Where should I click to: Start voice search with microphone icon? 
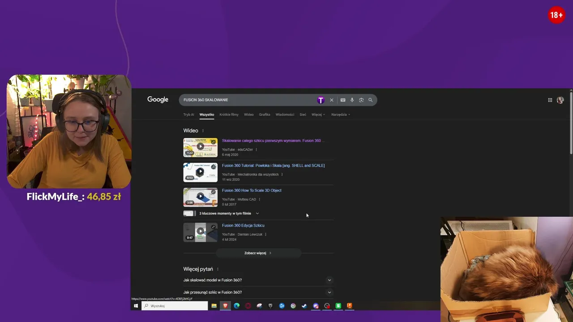[352, 100]
